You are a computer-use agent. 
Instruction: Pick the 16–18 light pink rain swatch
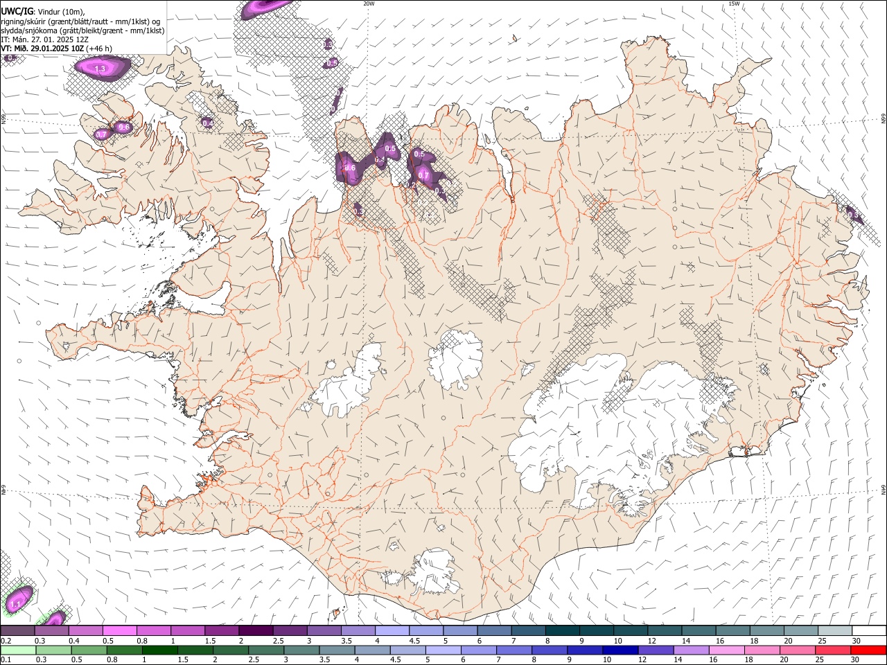pyautogui.click(x=727, y=650)
